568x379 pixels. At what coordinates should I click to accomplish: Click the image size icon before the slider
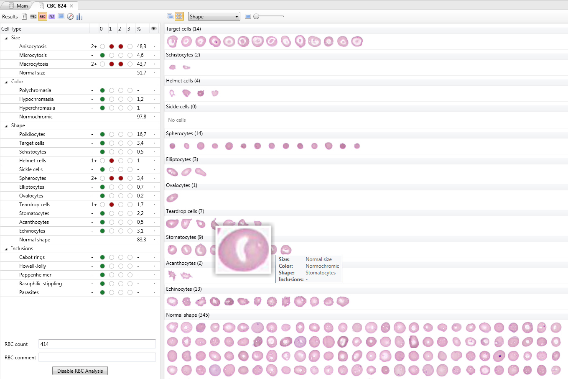point(248,17)
